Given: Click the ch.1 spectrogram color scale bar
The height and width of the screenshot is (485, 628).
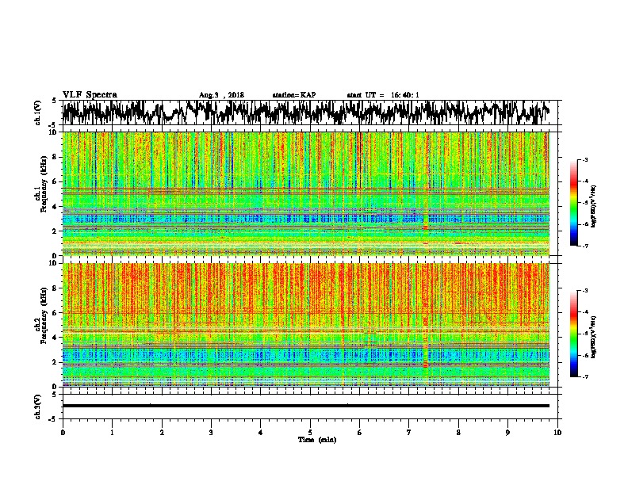Looking at the screenshot, I should pos(573,203).
